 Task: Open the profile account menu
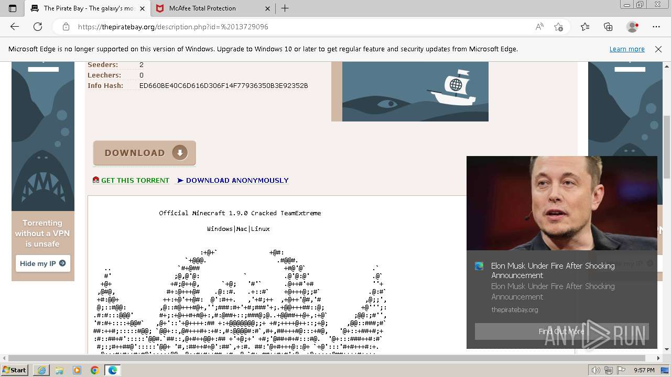pos(633,27)
